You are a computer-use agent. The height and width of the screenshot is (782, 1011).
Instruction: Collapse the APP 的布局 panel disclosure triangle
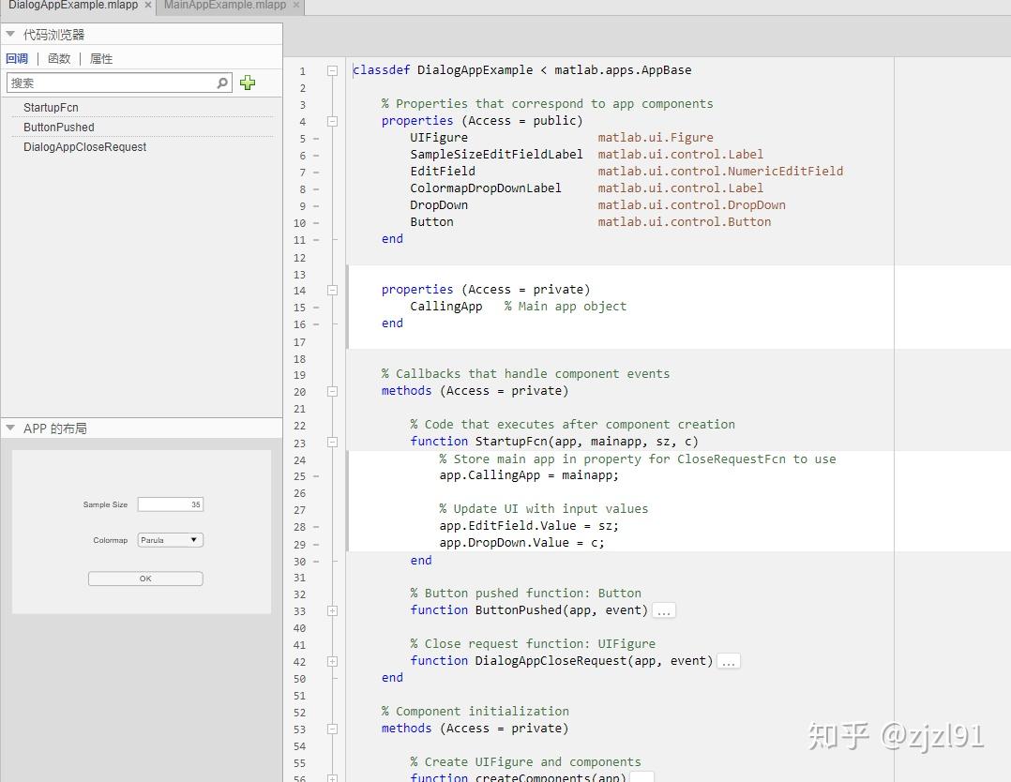pyautogui.click(x=9, y=428)
